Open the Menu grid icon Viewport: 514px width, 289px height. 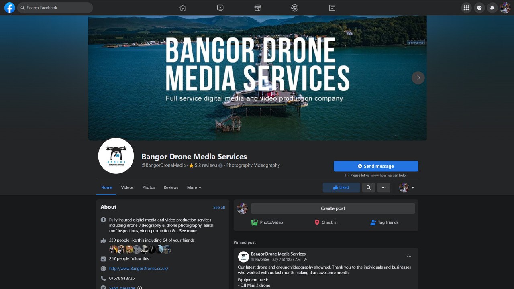click(466, 8)
